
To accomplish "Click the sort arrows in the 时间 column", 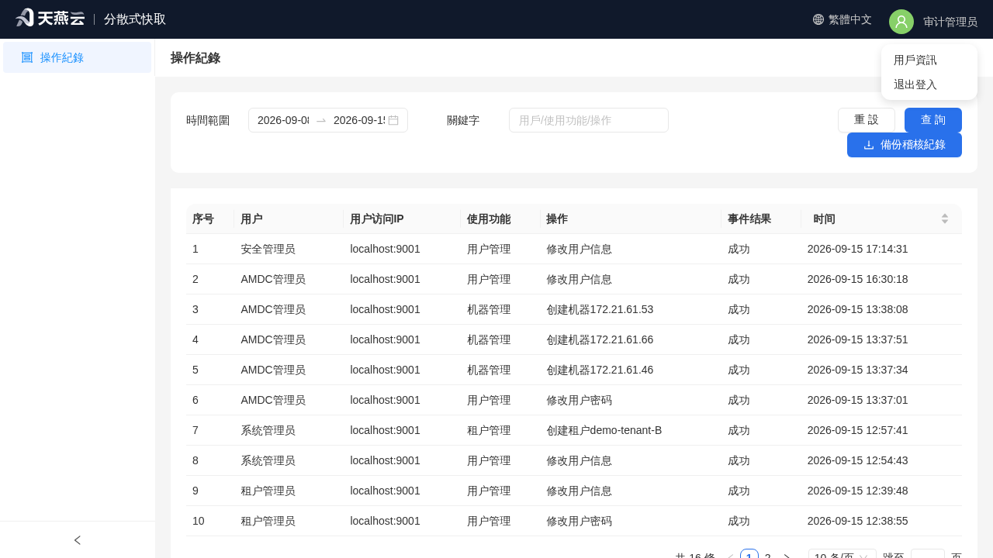I will pyautogui.click(x=945, y=219).
